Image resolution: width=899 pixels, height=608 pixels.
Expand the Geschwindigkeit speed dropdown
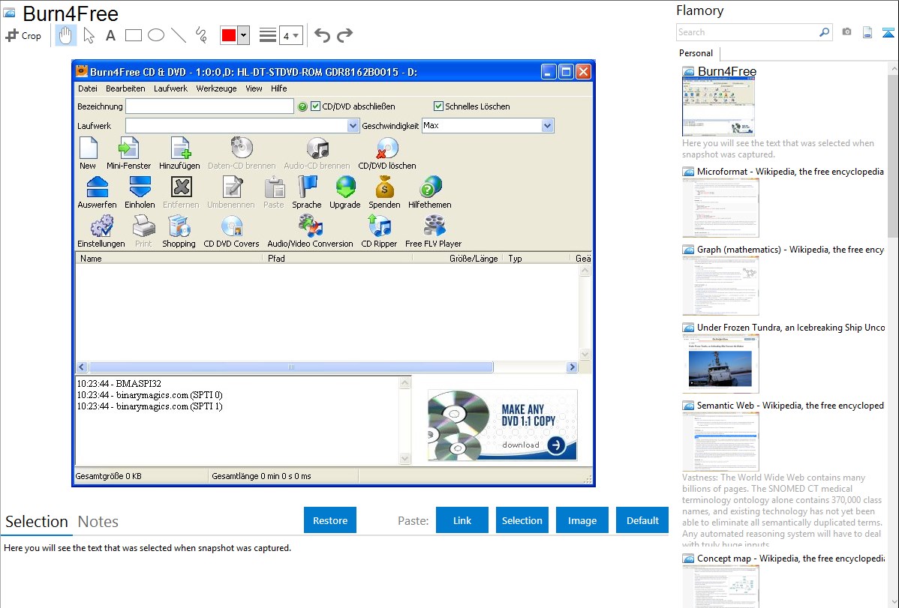(x=548, y=125)
